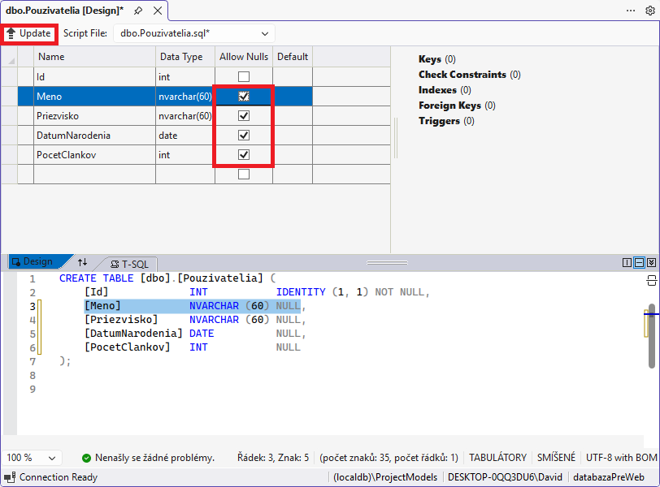Switch to vertical split layout icon

coord(627,263)
